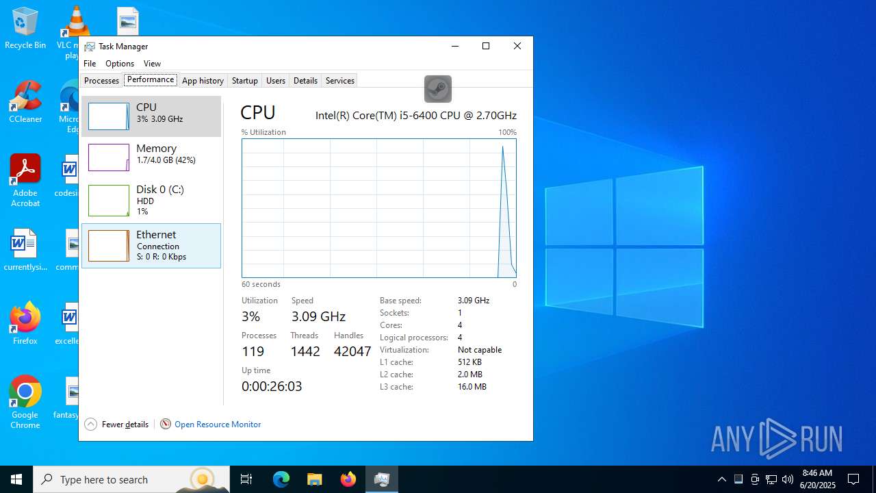Switch to the Services tab
This screenshot has width=876, height=493.
pyautogui.click(x=340, y=81)
